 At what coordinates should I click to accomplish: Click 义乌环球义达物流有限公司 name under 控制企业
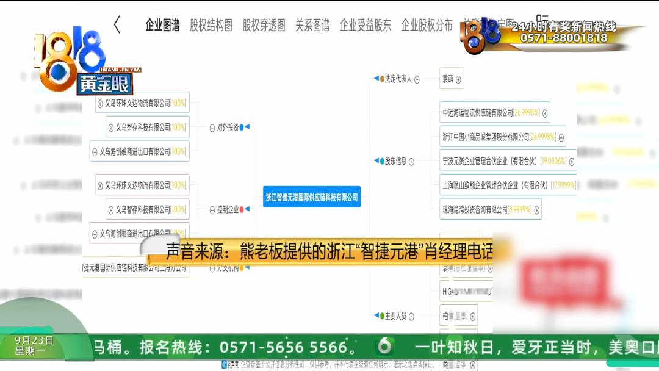137,185
